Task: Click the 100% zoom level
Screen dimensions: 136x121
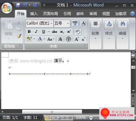Action: tap(81, 118)
